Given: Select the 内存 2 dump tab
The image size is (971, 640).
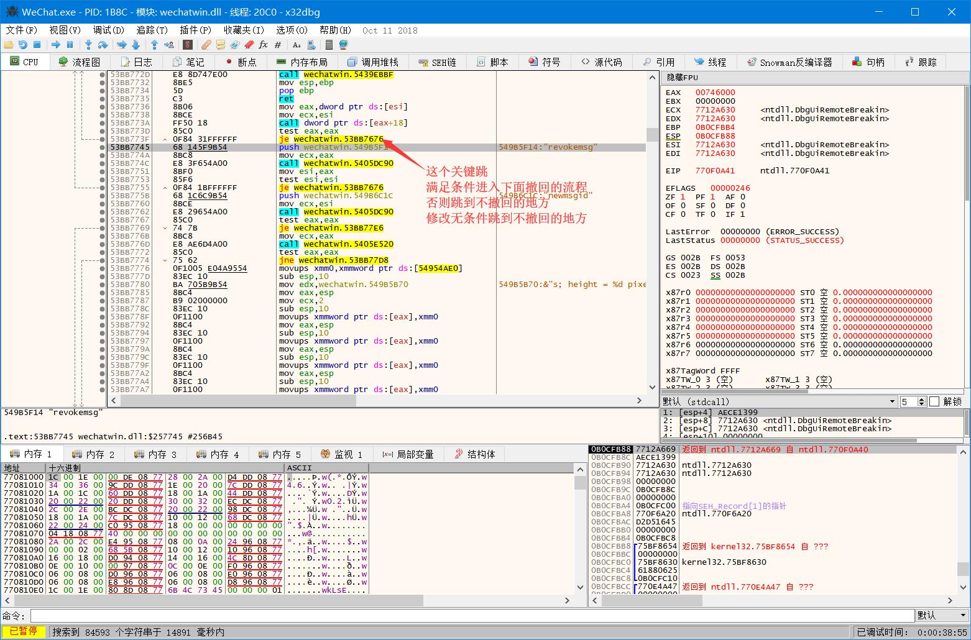Looking at the screenshot, I should tap(93, 454).
